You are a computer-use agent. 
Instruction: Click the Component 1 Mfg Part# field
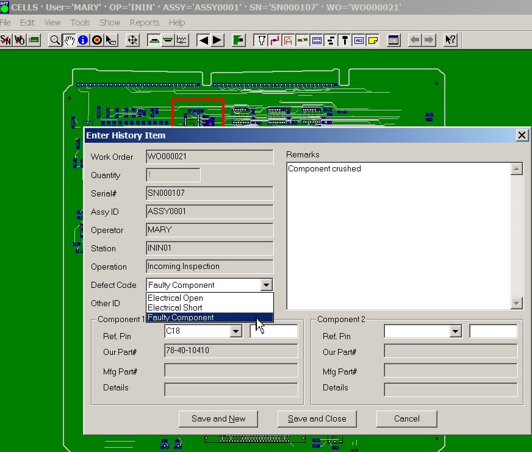(x=231, y=370)
